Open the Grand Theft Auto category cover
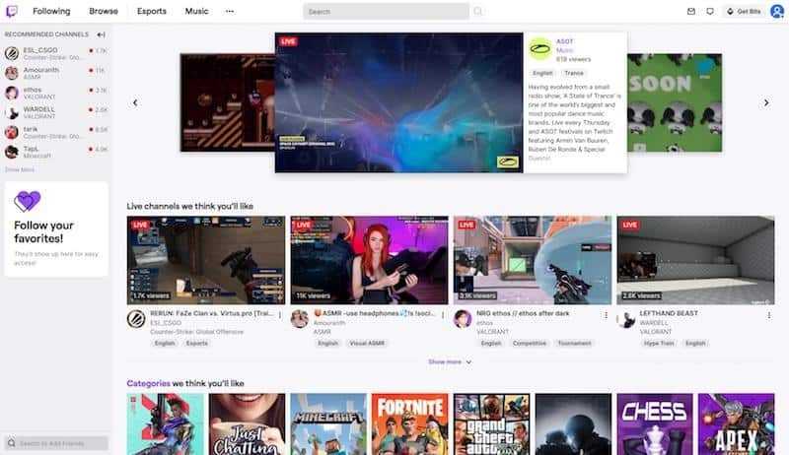This screenshot has height=455, width=789. (491, 424)
